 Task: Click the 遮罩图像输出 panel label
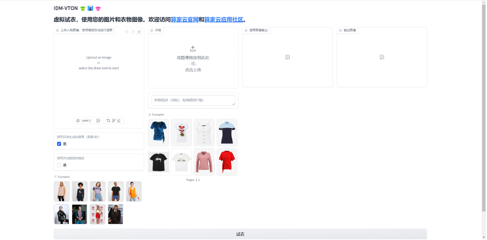click(256, 30)
